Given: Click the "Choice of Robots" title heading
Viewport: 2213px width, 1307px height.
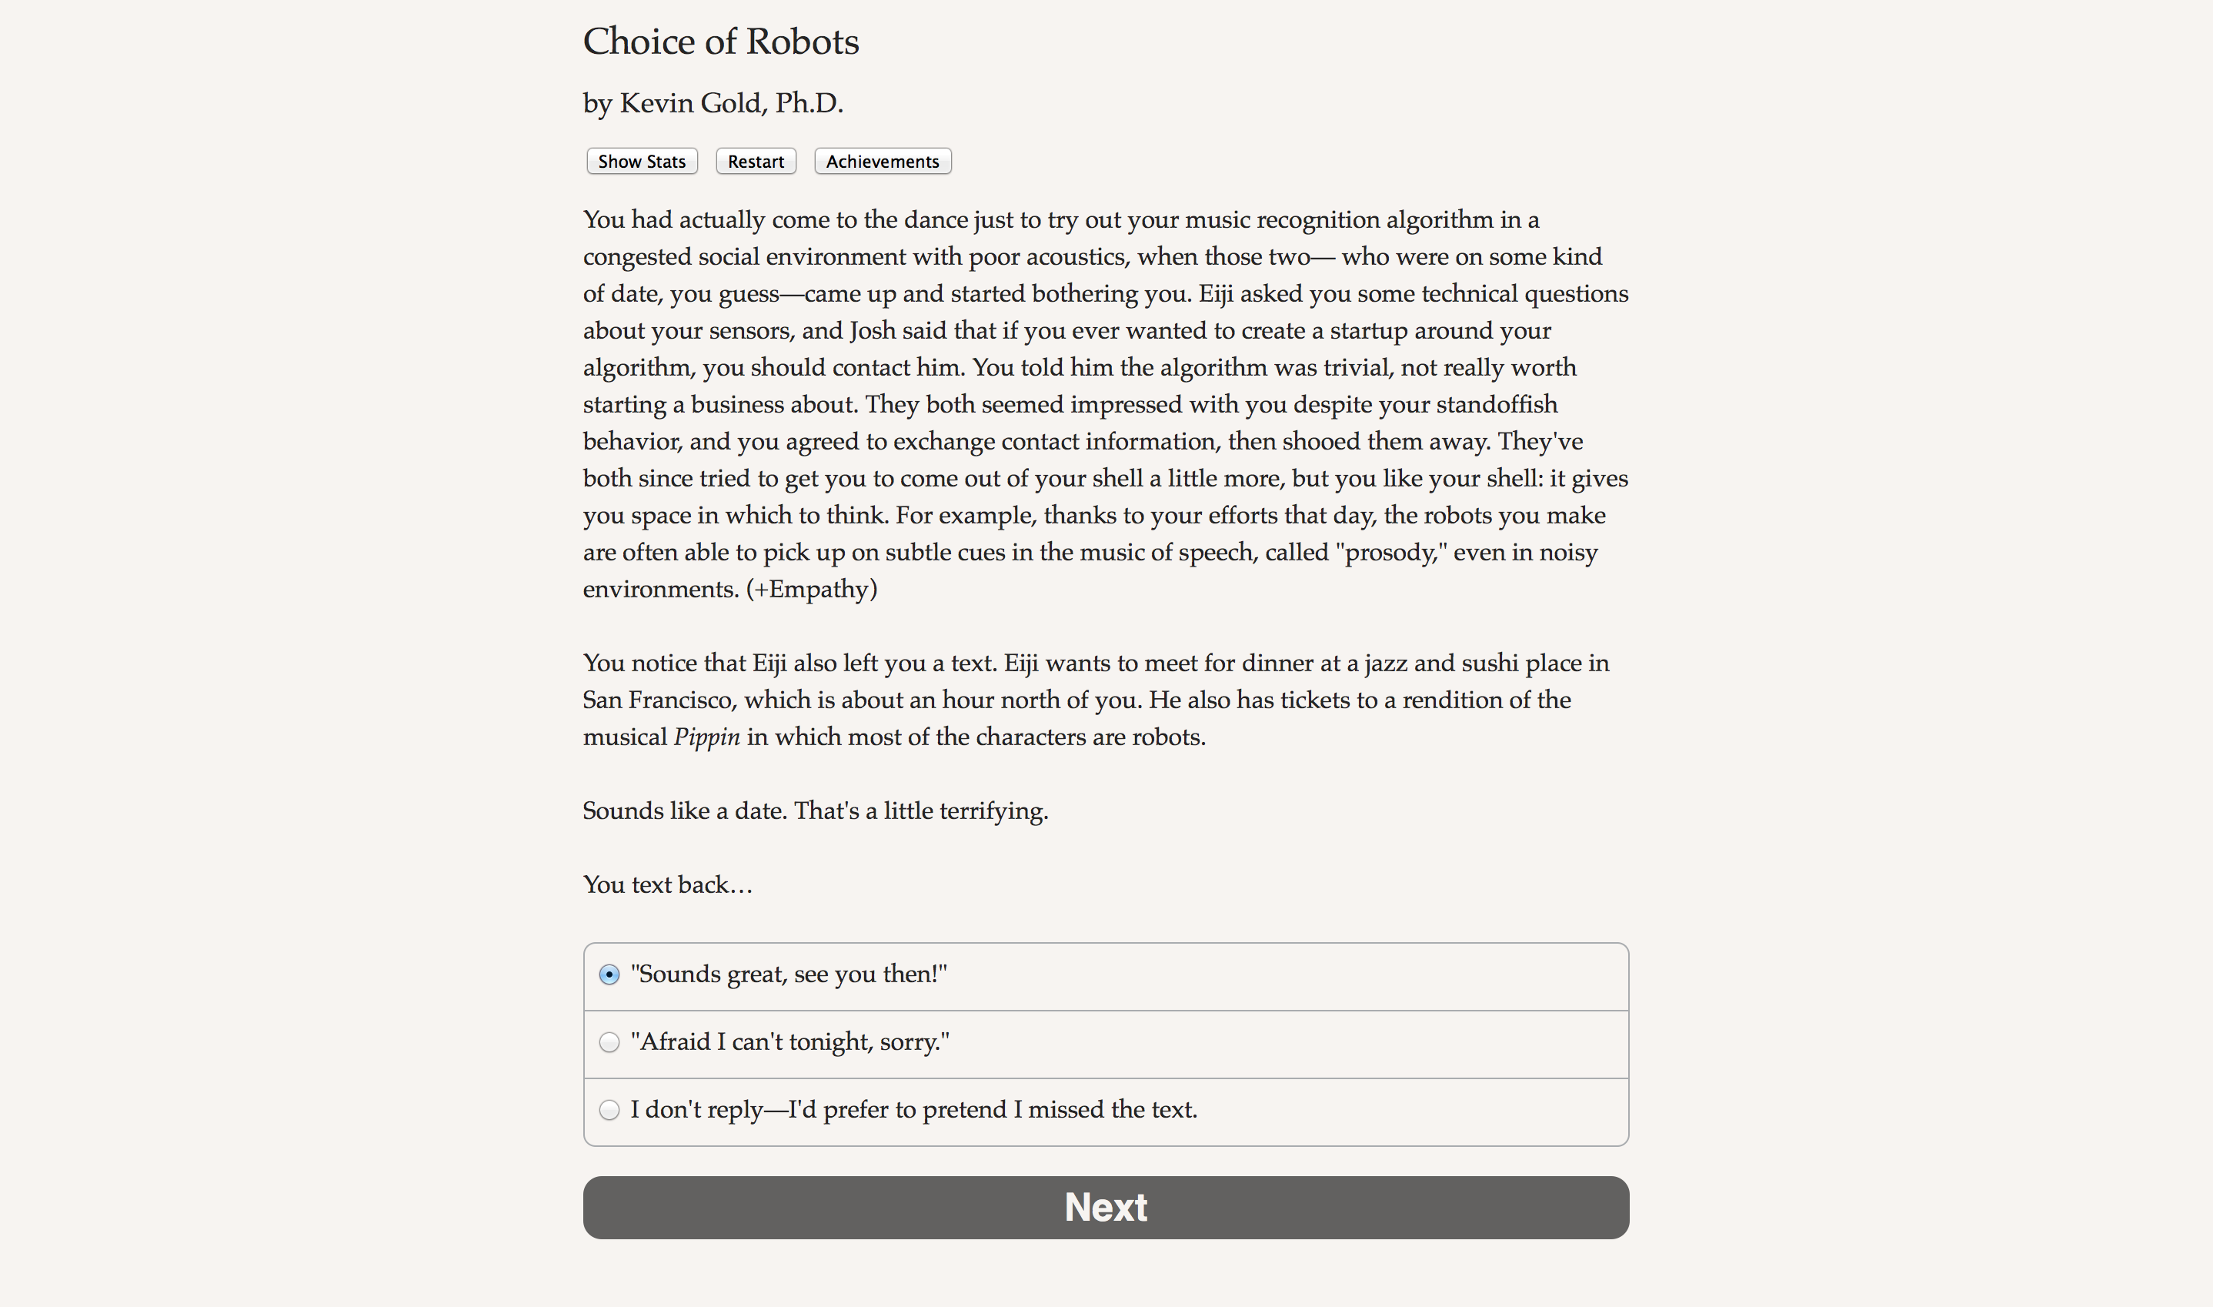Looking at the screenshot, I should (x=721, y=42).
